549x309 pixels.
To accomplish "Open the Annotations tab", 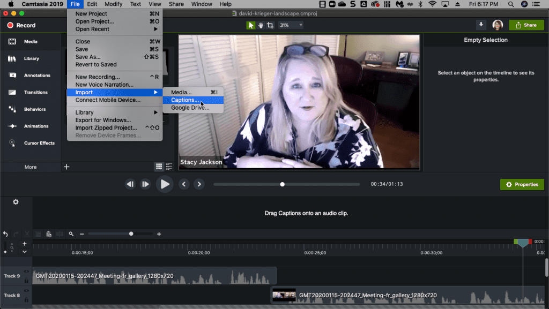I will [31, 76].
